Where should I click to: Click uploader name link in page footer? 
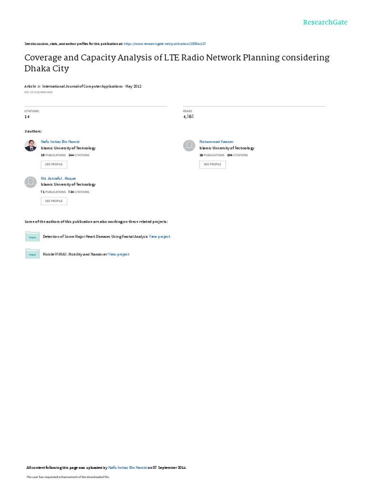click(x=127, y=468)
